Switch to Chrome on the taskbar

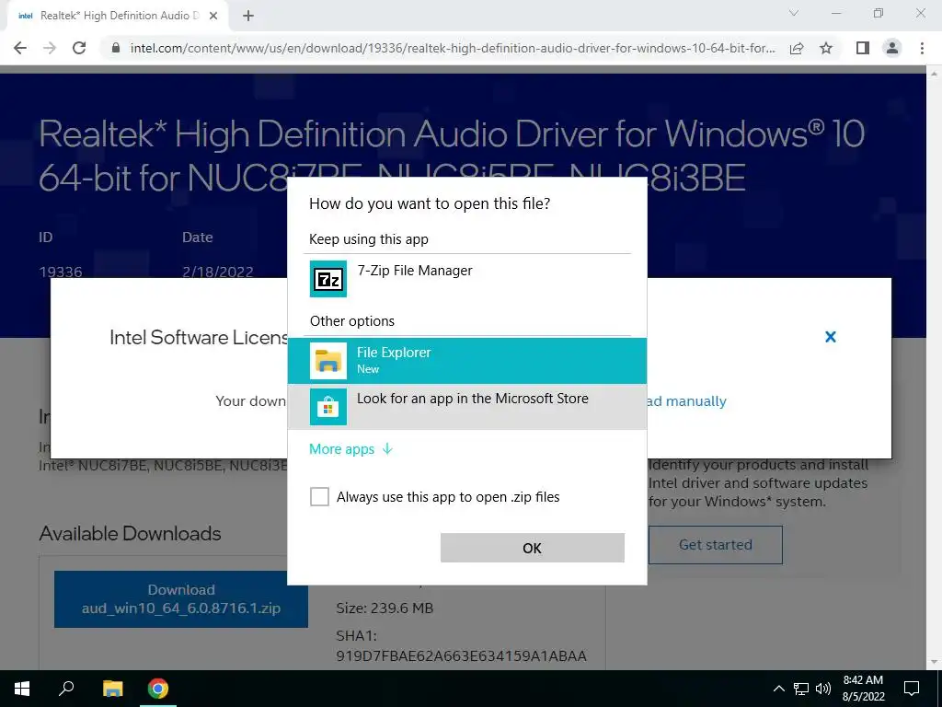click(x=158, y=689)
